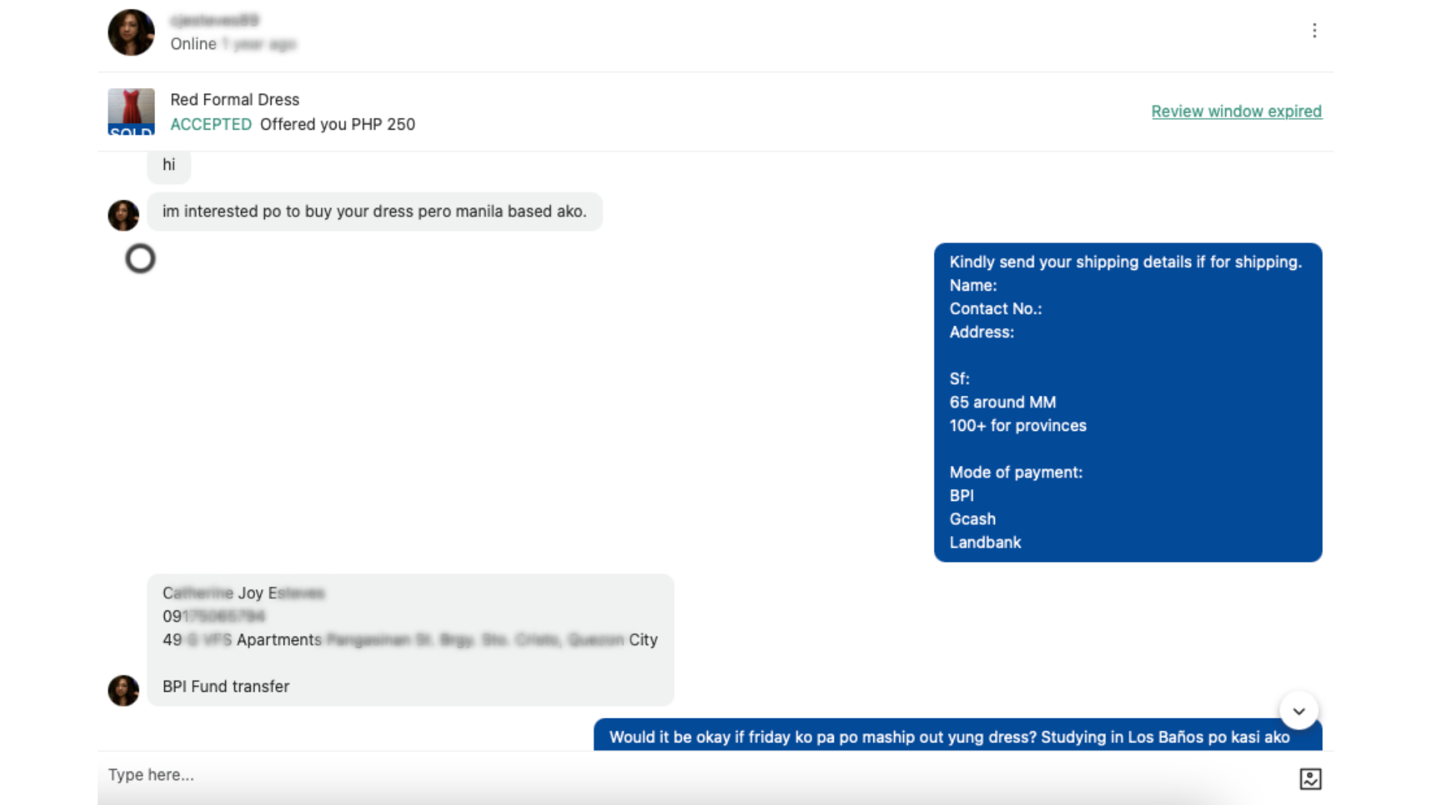Click the Offered you PHP 250 text
1432x805 pixels.
coord(337,124)
